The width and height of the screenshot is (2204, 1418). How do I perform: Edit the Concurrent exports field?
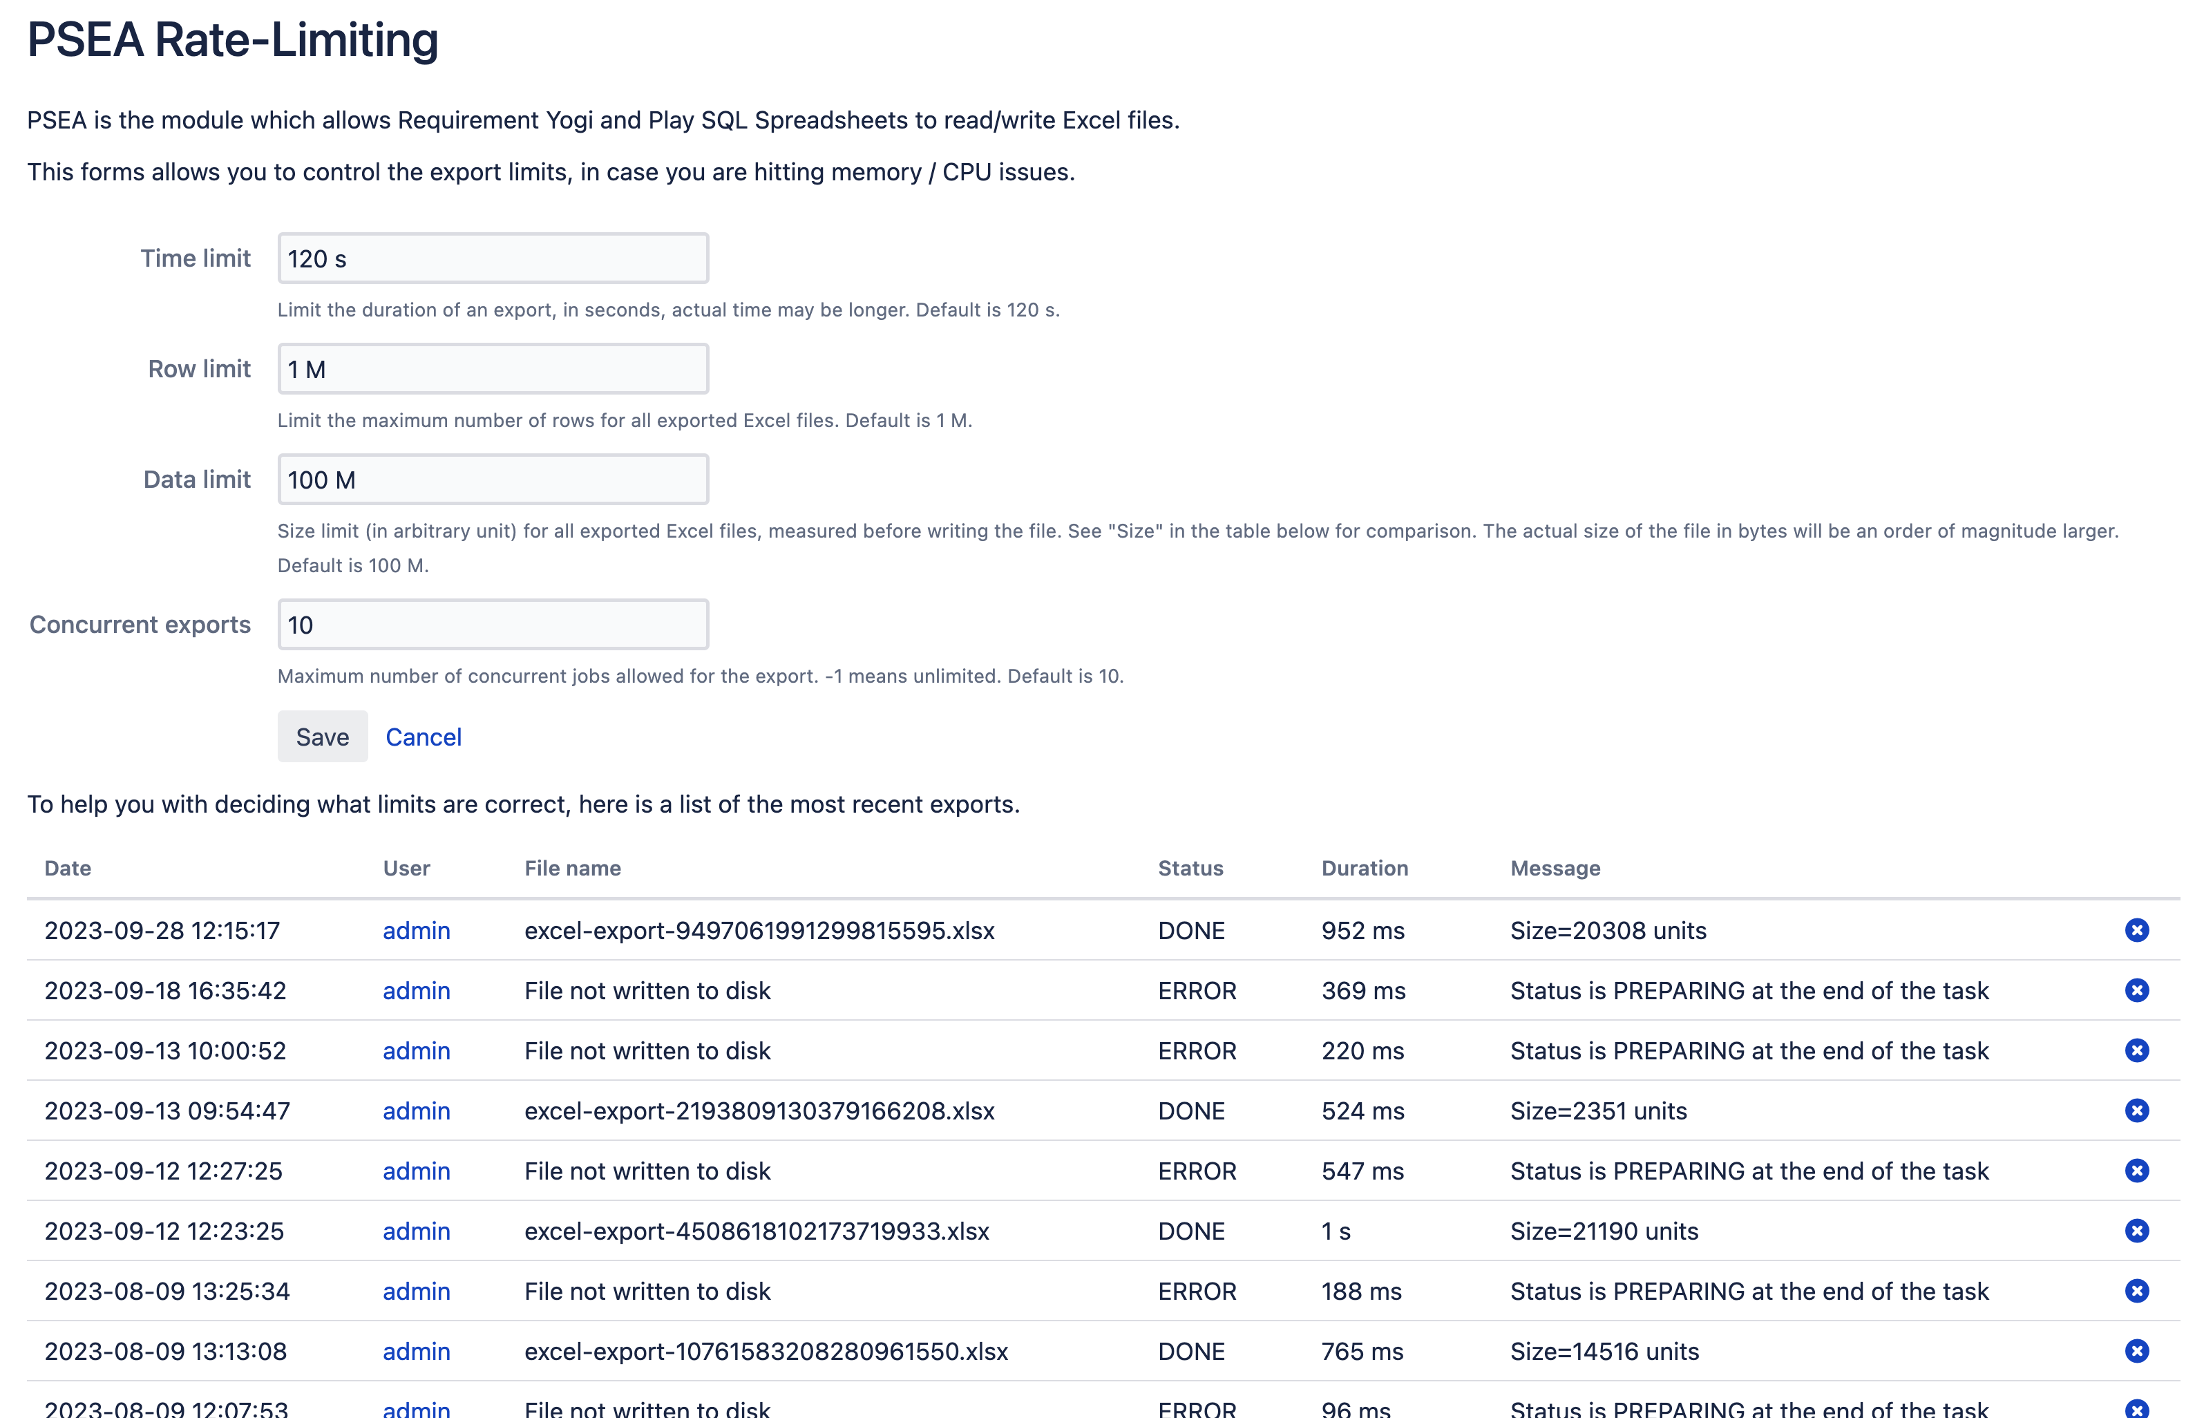(493, 625)
